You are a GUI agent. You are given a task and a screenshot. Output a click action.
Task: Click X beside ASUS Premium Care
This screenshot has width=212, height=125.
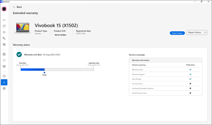190,93
